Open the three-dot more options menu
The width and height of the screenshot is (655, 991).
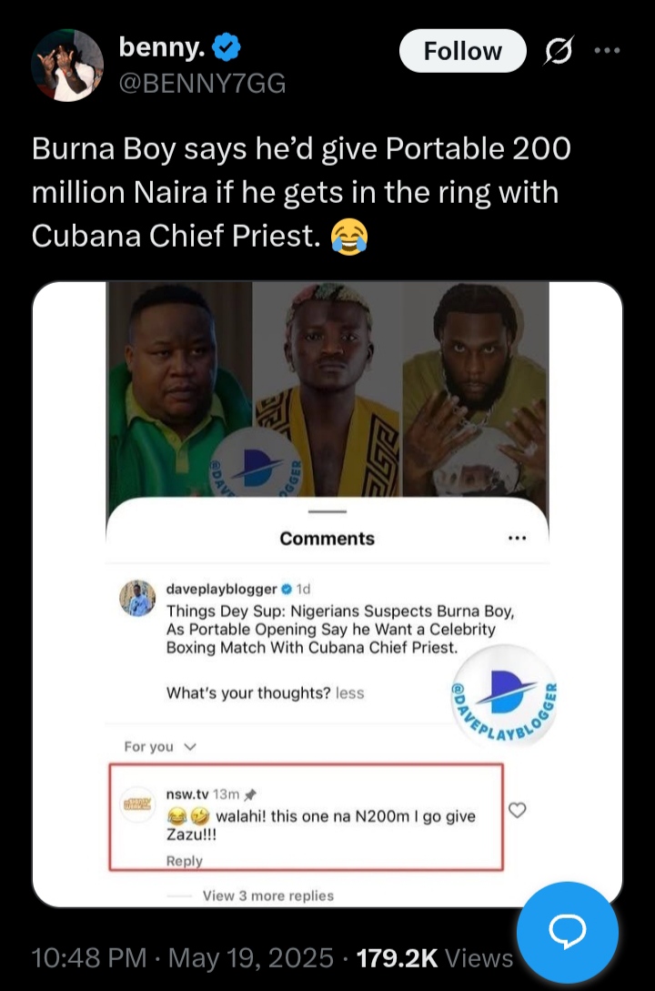pyautogui.click(x=606, y=51)
